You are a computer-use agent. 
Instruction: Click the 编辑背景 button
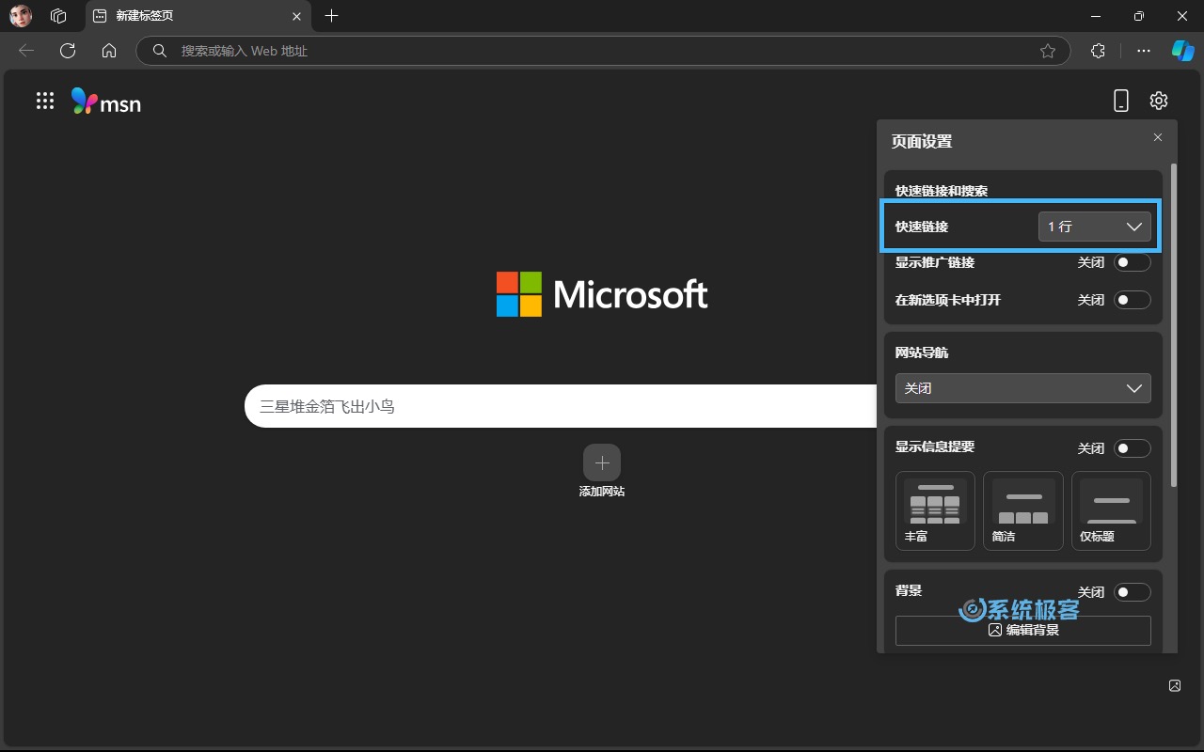pos(1023,631)
